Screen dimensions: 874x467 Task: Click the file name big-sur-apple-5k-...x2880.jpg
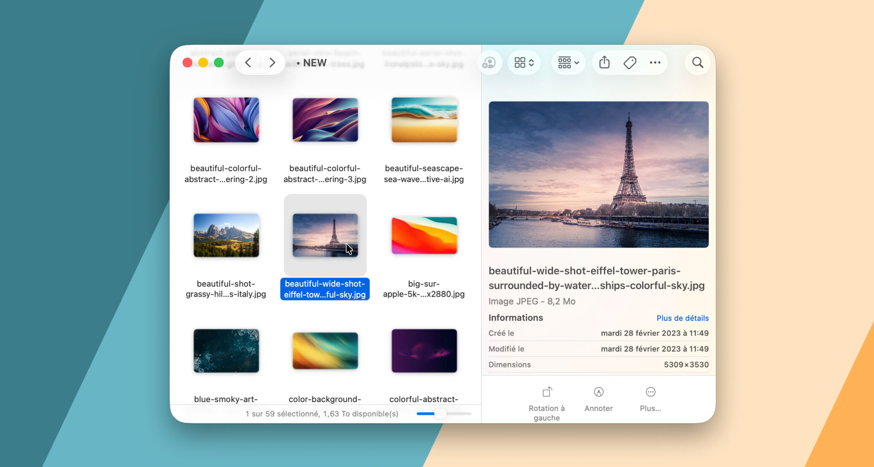(424, 289)
